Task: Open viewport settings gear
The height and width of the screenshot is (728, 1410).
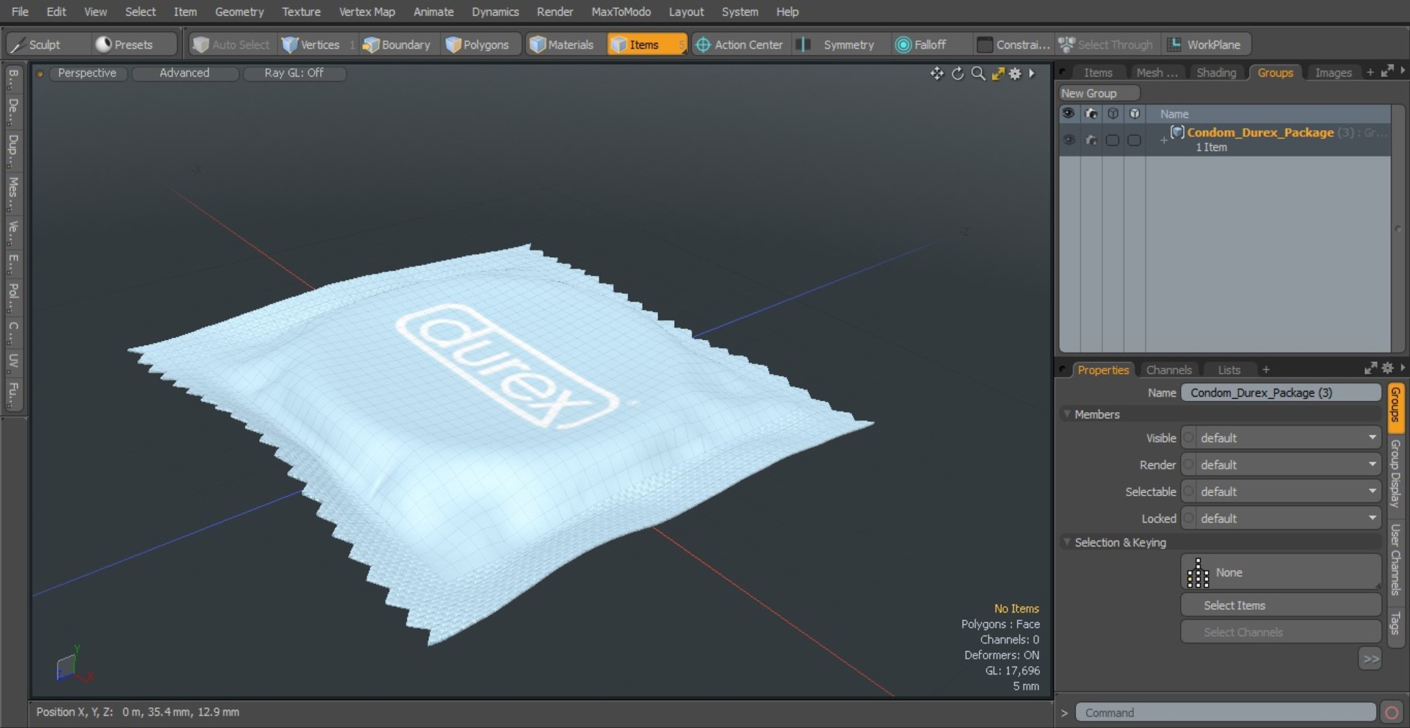Action: click(1015, 73)
